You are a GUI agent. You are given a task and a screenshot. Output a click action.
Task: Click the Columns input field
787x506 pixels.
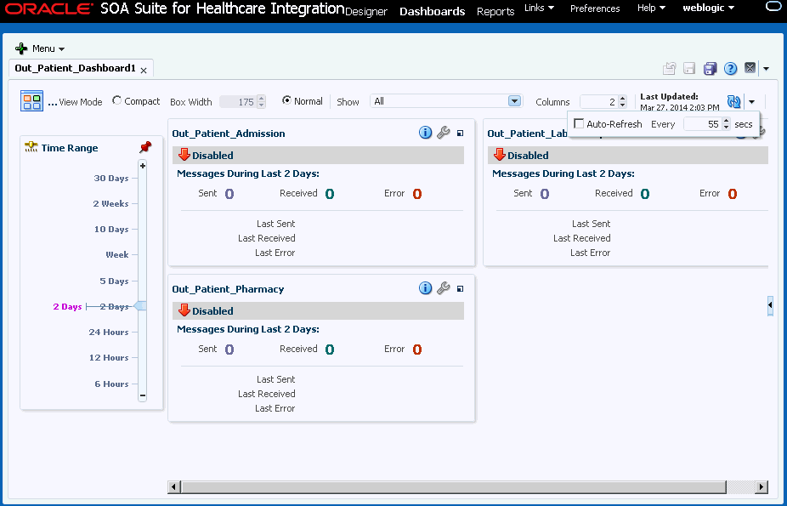click(x=599, y=102)
